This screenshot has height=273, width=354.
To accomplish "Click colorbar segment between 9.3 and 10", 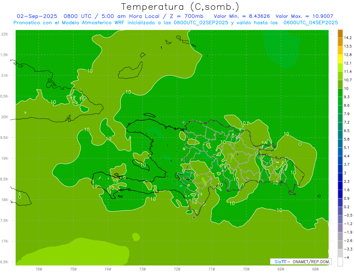I will 340,93.
